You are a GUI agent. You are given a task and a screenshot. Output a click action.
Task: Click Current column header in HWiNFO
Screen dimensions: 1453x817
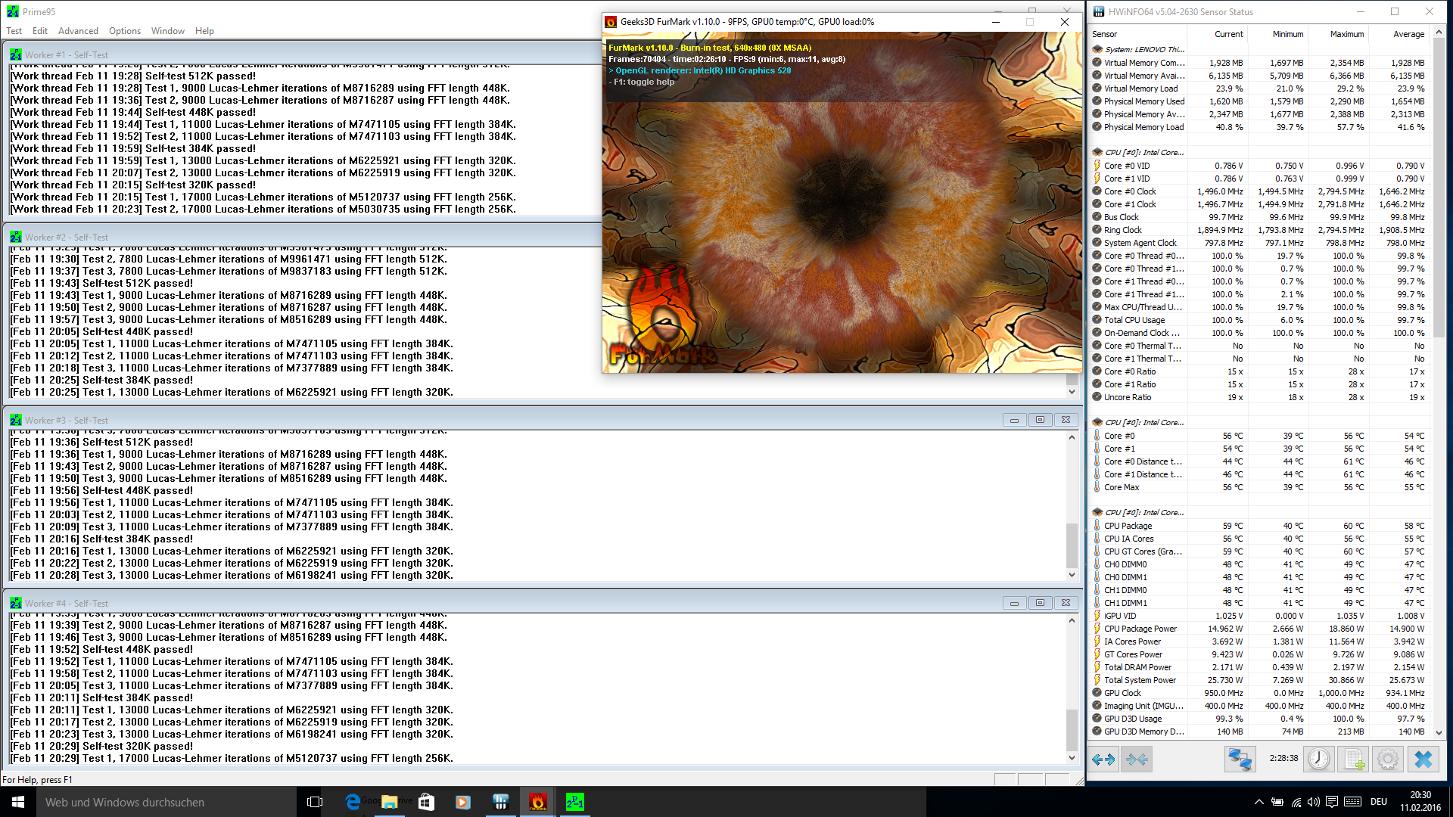[x=1218, y=34]
